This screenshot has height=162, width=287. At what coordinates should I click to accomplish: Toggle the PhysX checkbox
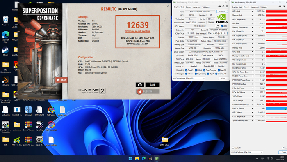pyautogui.click(x=208, y=74)
